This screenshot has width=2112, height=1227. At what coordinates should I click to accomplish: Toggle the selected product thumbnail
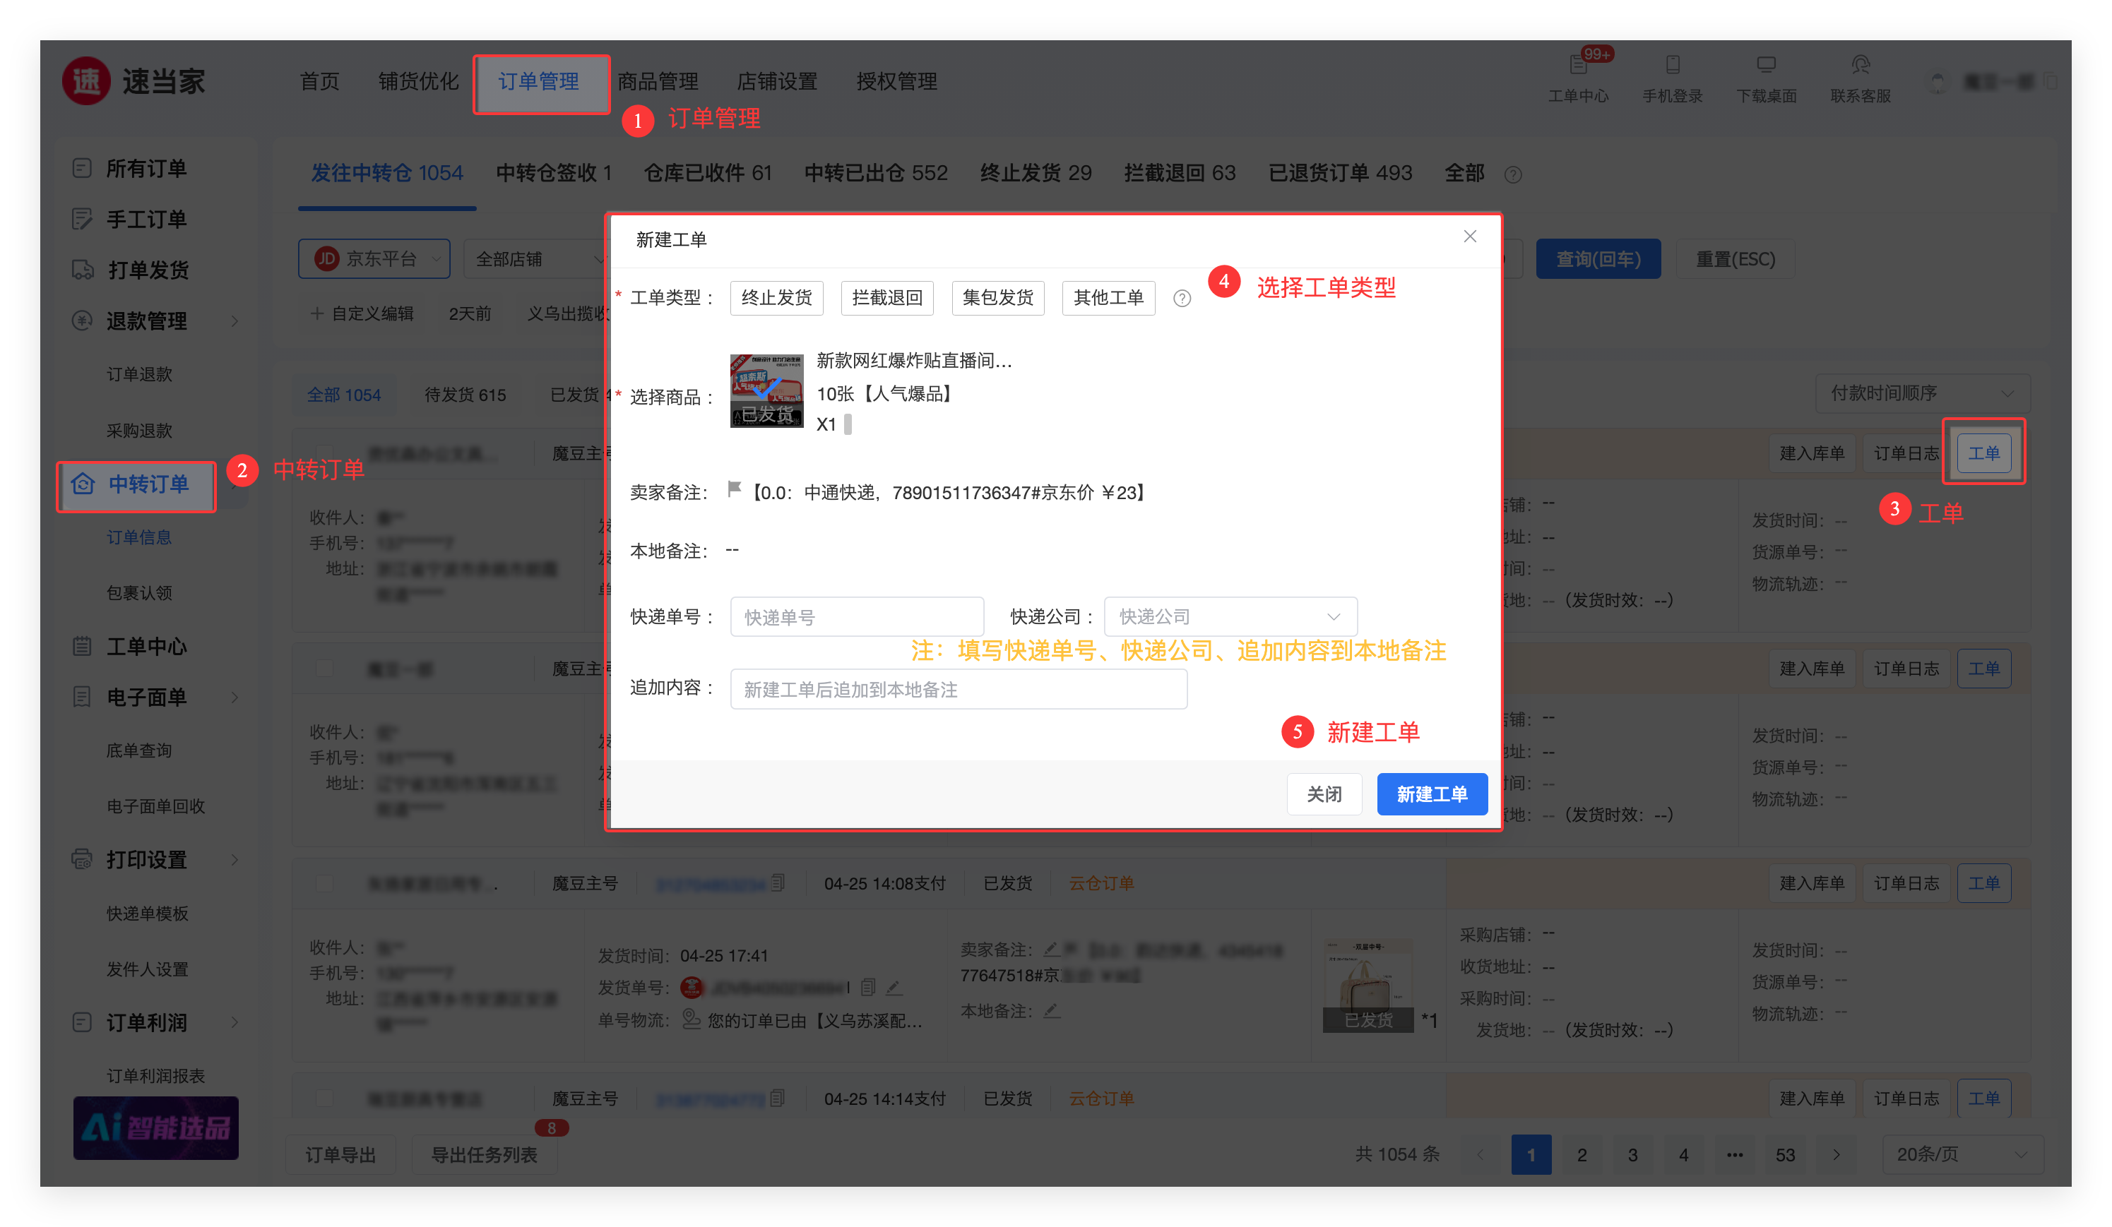[x=766, y=391]
